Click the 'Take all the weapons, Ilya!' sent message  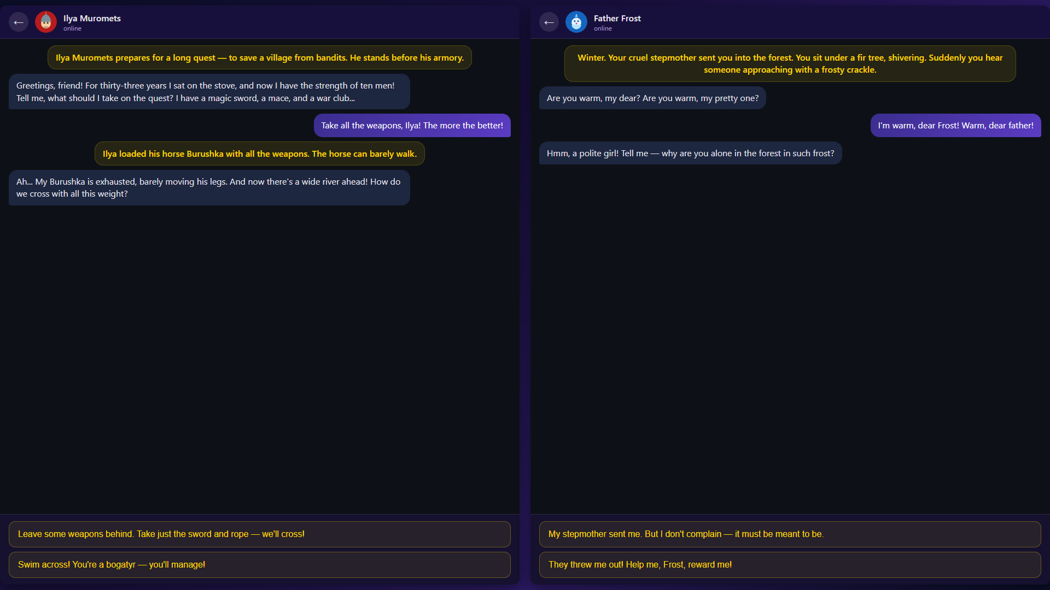[412, 125]
